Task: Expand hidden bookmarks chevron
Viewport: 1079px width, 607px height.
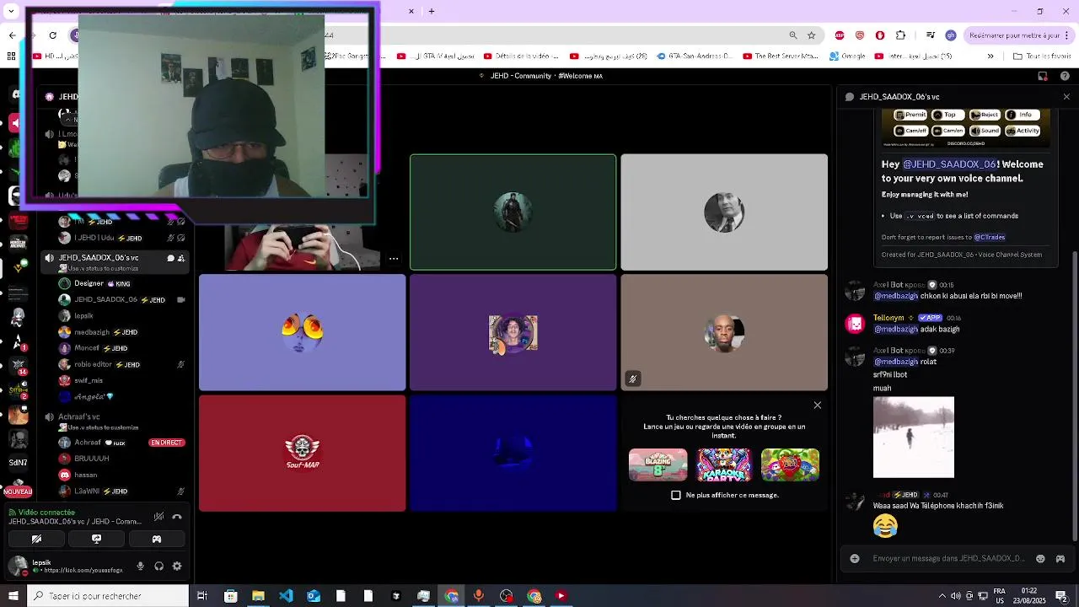Action: click(x=990, y=56)
